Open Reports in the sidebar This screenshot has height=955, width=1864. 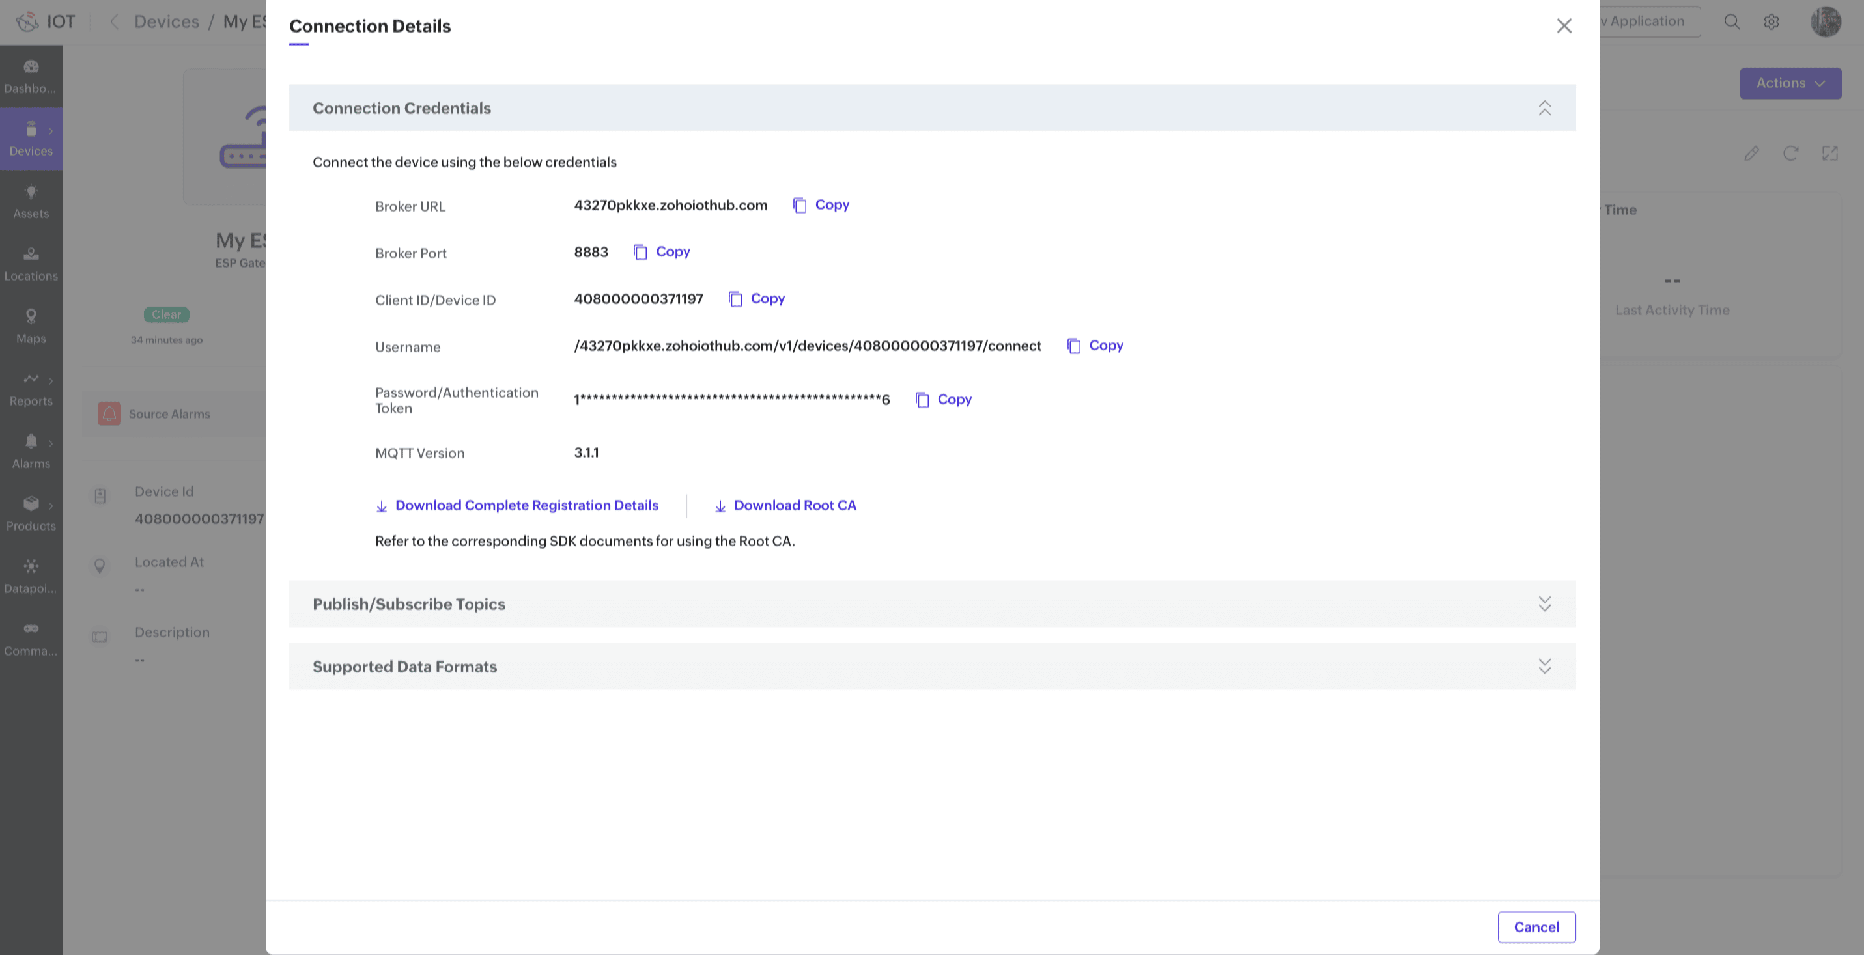31,389
